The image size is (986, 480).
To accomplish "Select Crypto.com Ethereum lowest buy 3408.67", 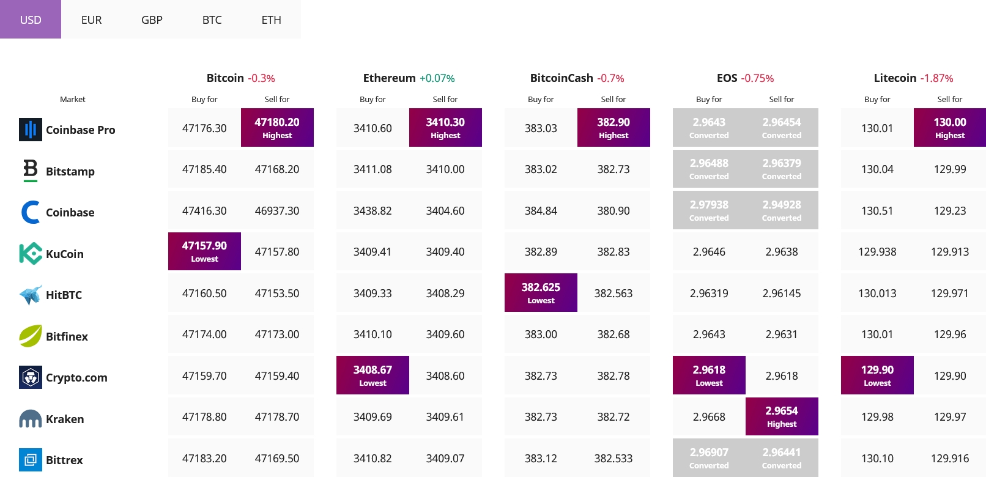I will [x=373, y=375].
